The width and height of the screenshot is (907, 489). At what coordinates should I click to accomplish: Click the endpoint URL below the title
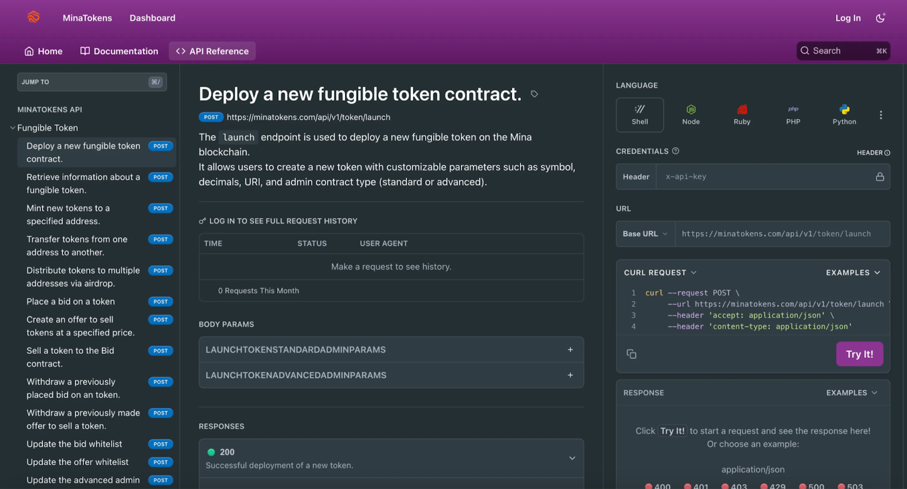tap(308, 117)
